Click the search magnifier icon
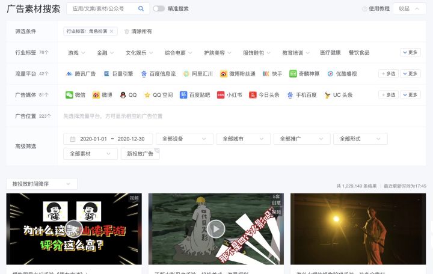 point(141,9)
